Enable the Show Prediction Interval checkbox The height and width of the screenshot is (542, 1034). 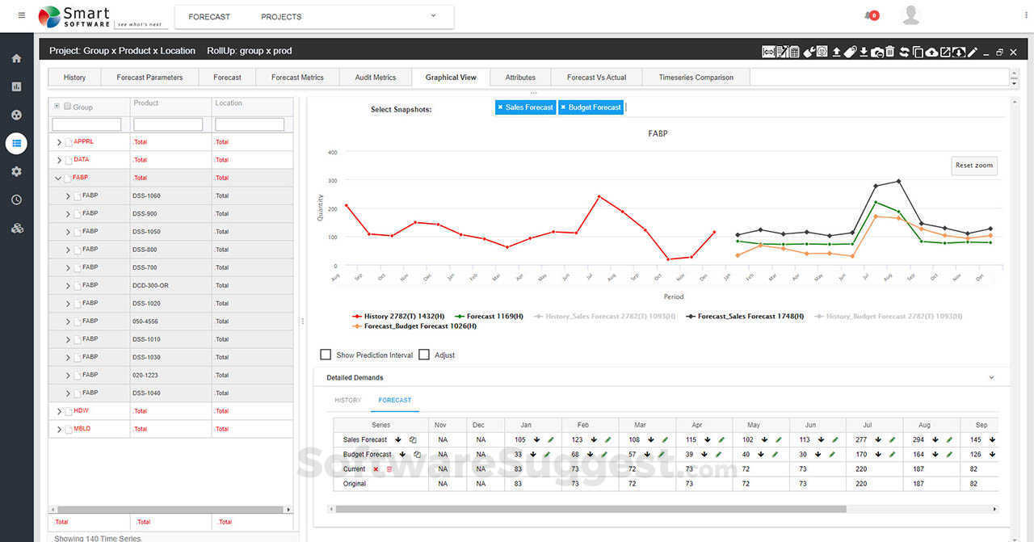click(x=326, y=355)
